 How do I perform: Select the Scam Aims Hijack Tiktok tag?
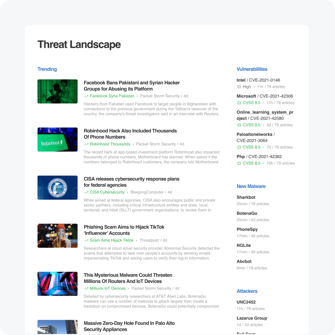112,240
